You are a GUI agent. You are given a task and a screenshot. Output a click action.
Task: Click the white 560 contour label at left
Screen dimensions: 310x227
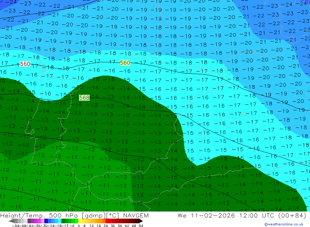pyautogui.click(x=25, y=64)
